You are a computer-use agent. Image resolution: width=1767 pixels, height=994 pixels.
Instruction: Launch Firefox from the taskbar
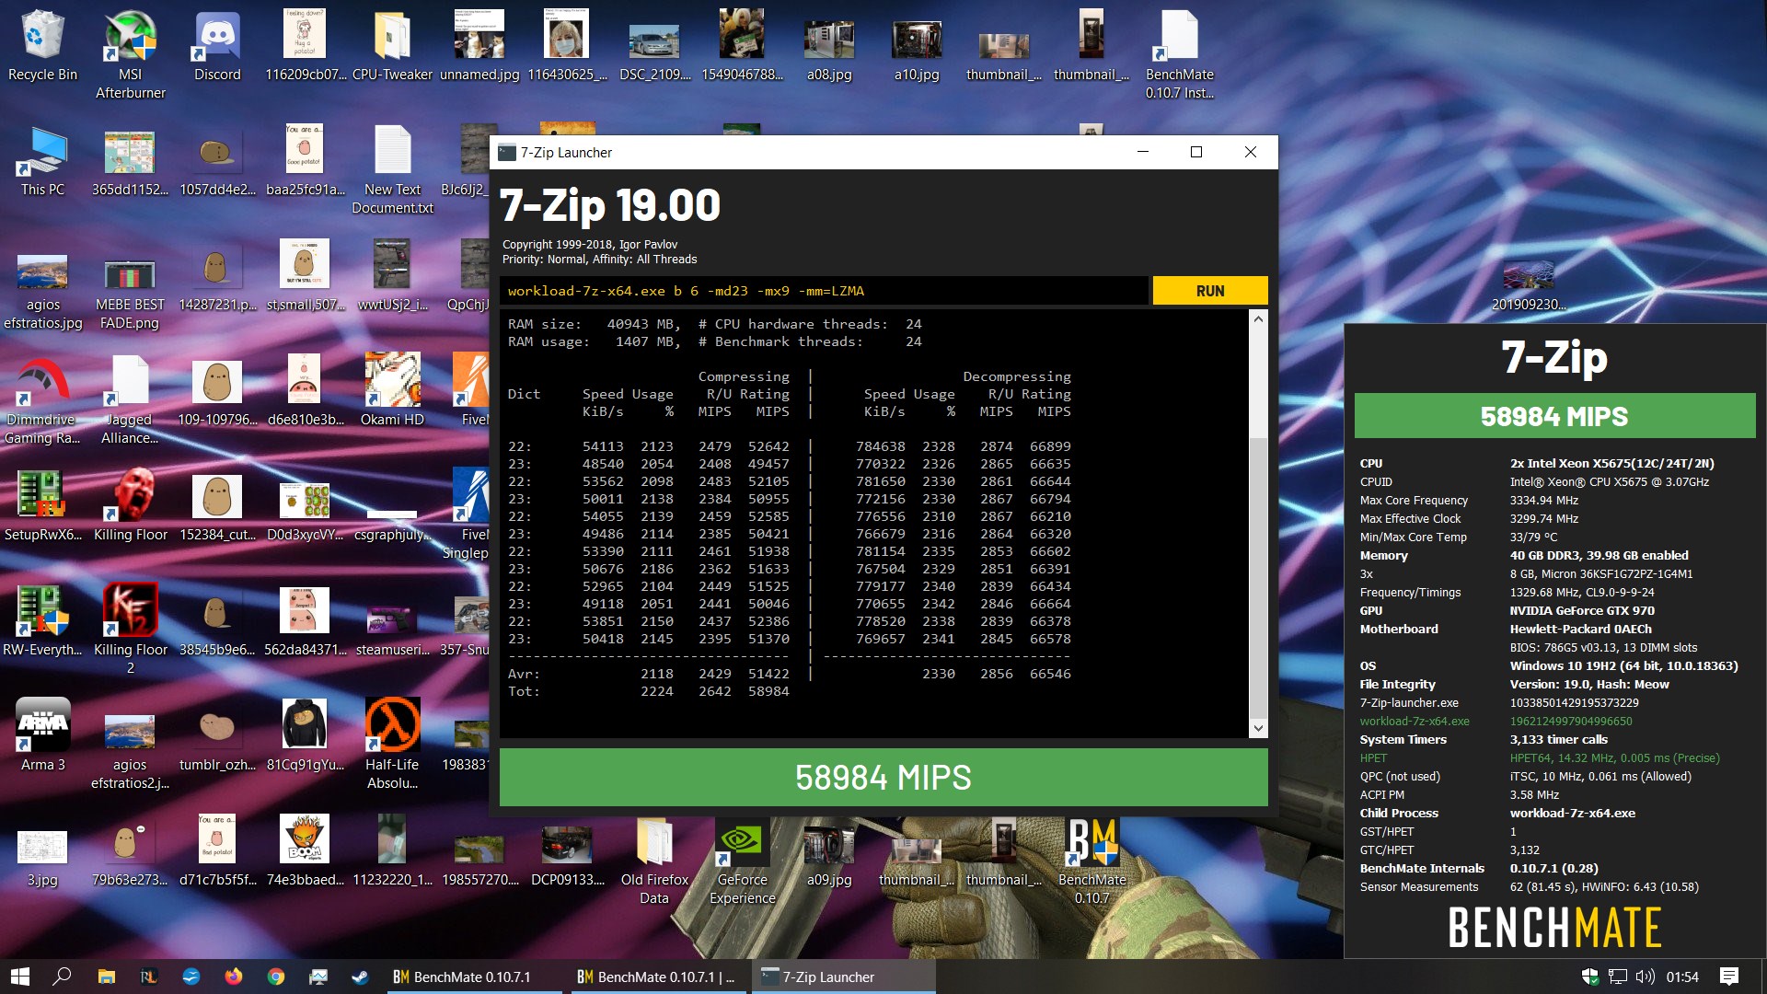233,977
